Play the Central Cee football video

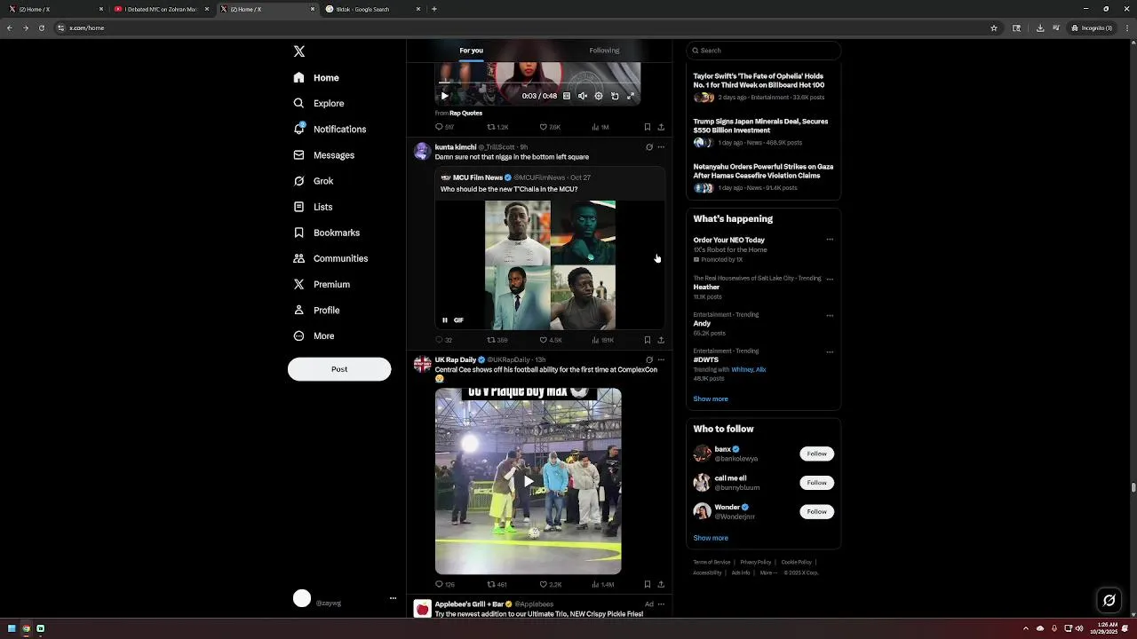tap(529, 481)
